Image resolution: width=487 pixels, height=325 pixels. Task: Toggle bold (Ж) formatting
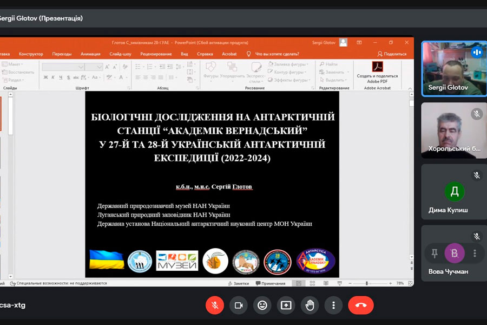click(45, 77)
